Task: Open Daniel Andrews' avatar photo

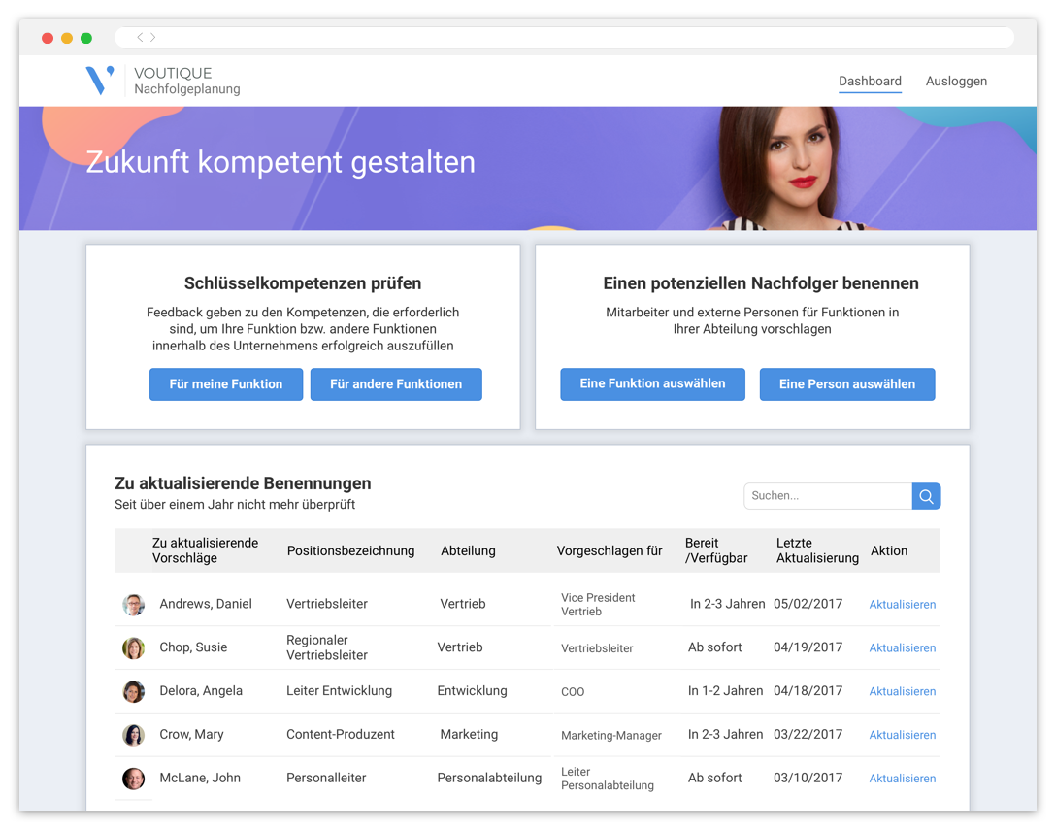Action: point(133,605)
